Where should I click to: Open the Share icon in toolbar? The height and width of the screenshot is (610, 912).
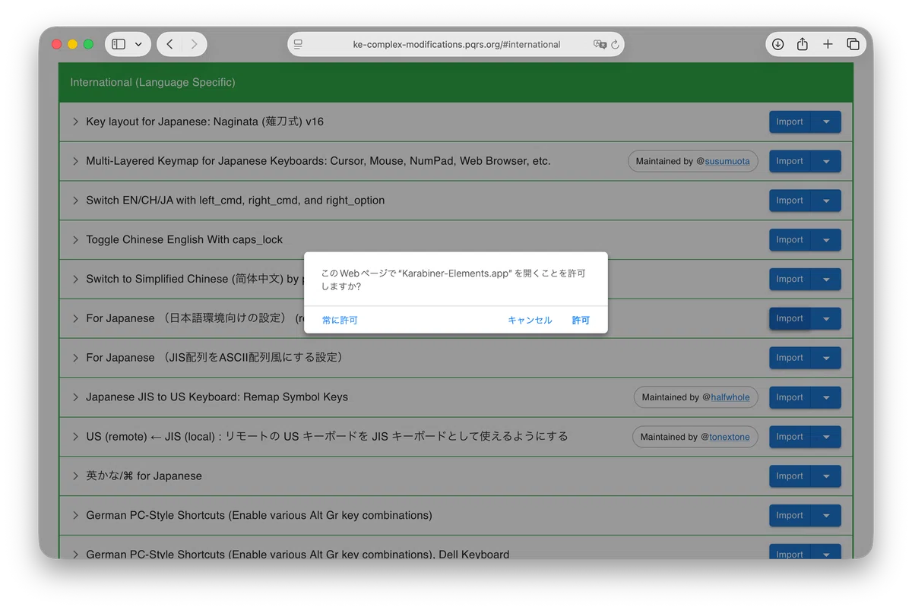[803, 44]
